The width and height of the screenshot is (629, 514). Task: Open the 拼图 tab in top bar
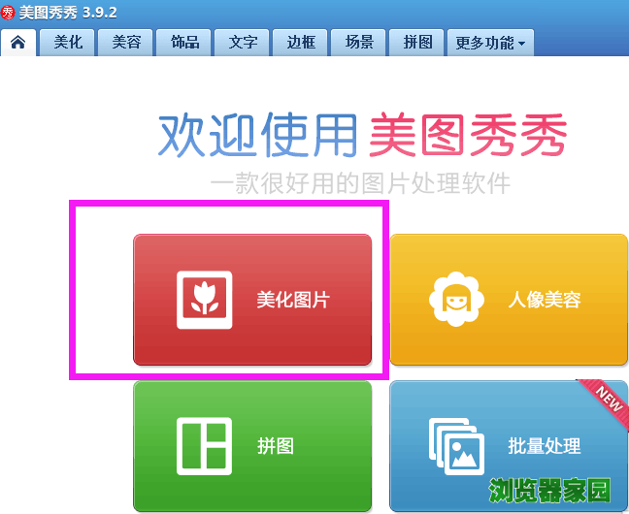pos(416,42)
